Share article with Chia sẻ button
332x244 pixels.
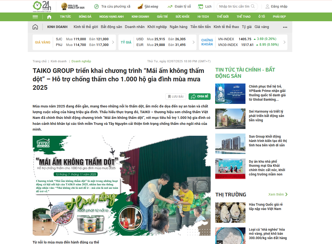click(199, 97)
